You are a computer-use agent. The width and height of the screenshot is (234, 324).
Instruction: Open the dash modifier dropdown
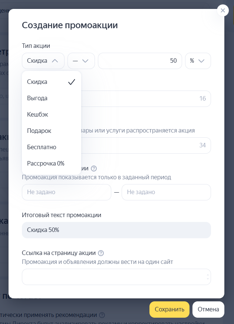81,61
